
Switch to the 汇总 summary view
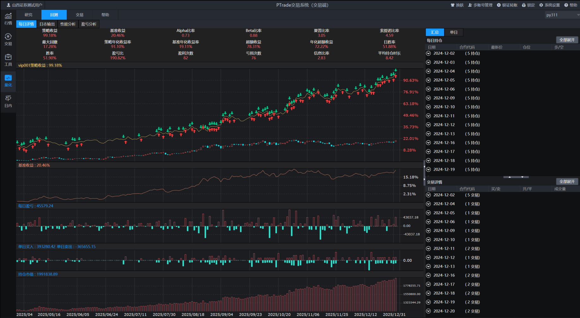435,32
